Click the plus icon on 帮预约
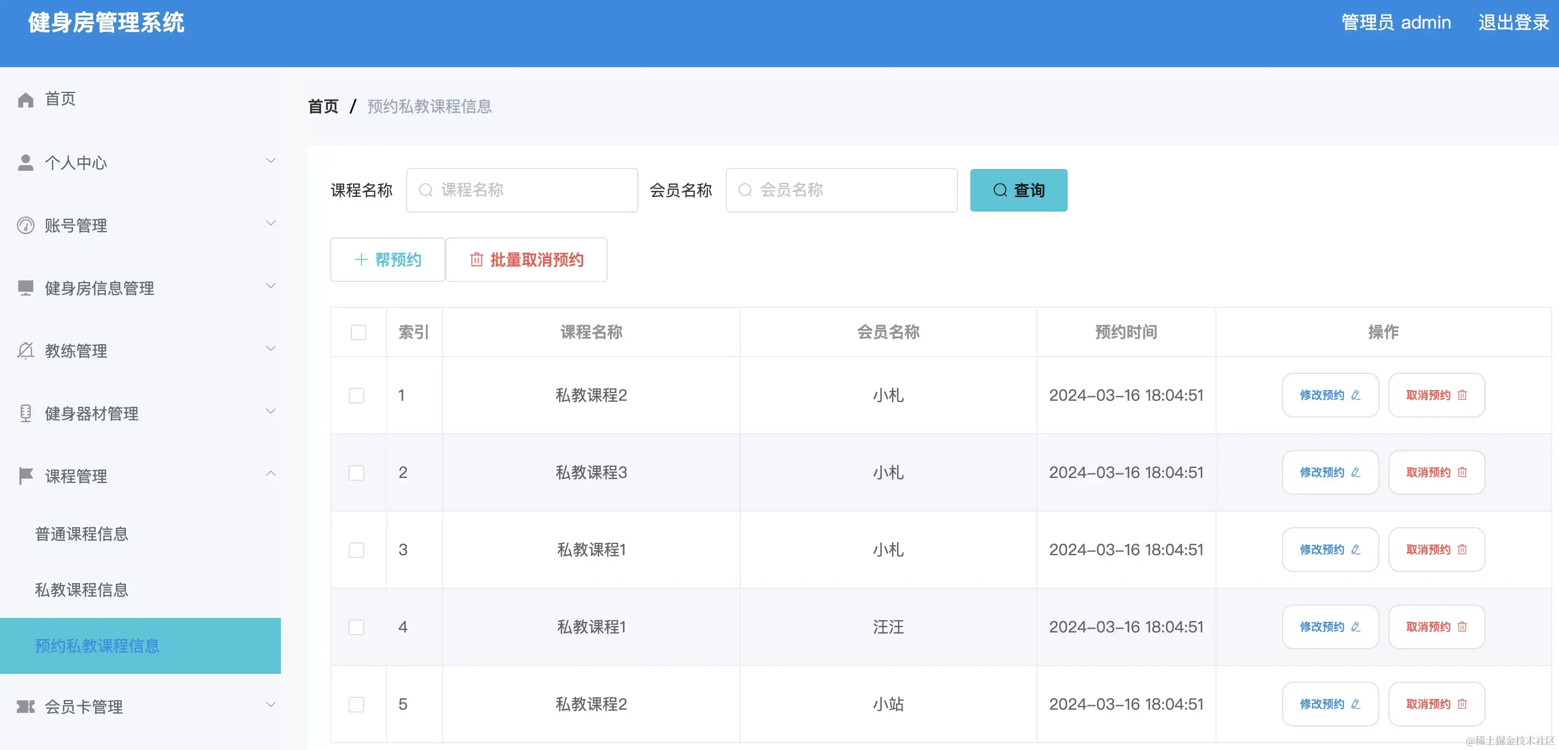This screenshot has width=1559, height=750. (361, 260)
